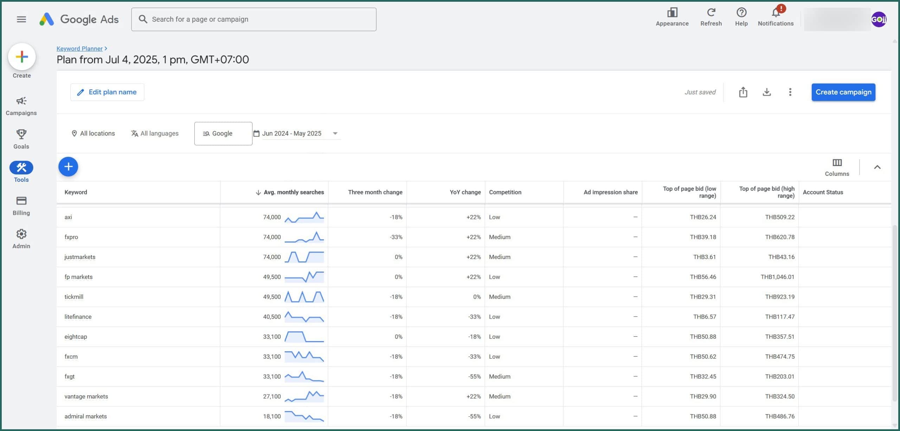The image size is (900, 431).
Task: Click the Google Ads logo
Action: [x=79, y=19]
